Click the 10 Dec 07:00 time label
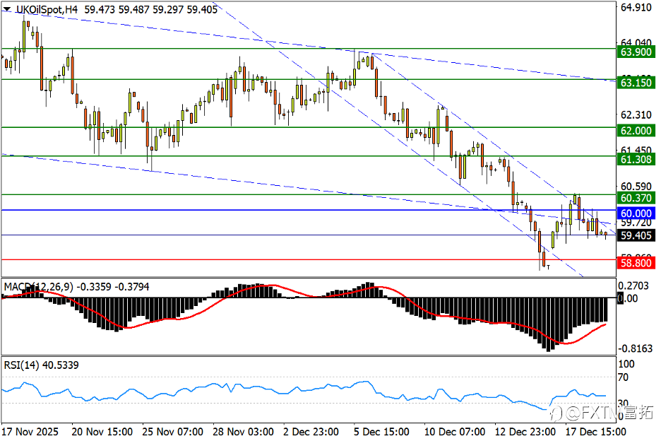 pyautogui.click(x=455, y=432)
